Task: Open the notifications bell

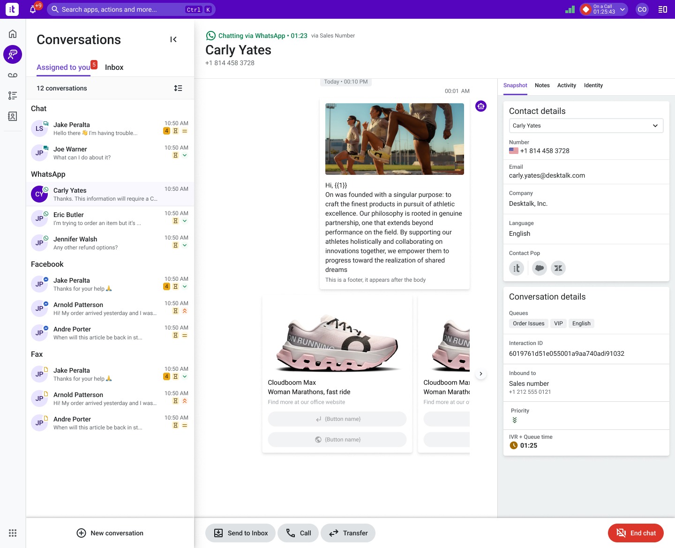Action: 33,9
